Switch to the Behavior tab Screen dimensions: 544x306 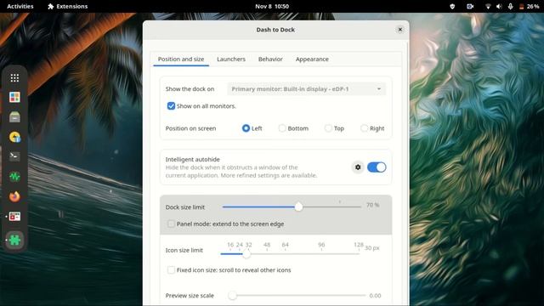click(x=270, y=59)
